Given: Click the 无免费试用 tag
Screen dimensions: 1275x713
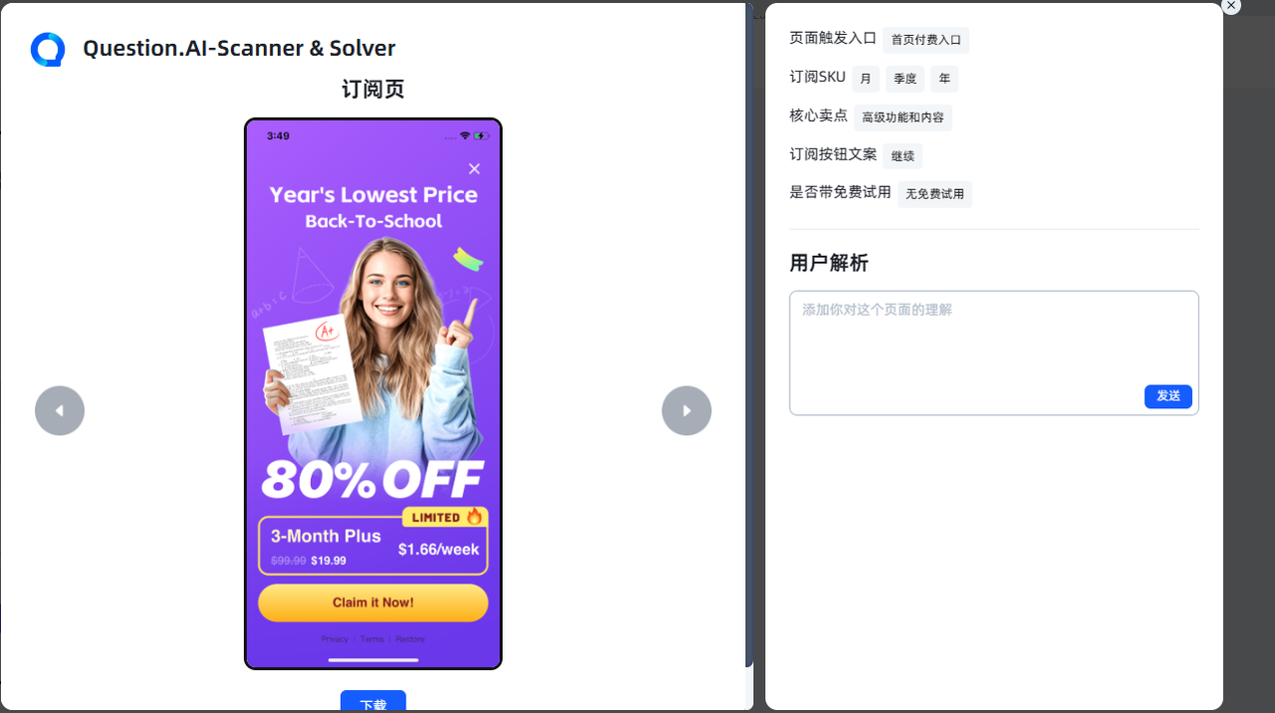Looking at the screenshot, I should 935,194.
